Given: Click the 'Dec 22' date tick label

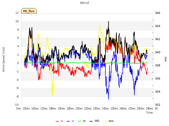Looking at the screenshot, I should 83,108.
